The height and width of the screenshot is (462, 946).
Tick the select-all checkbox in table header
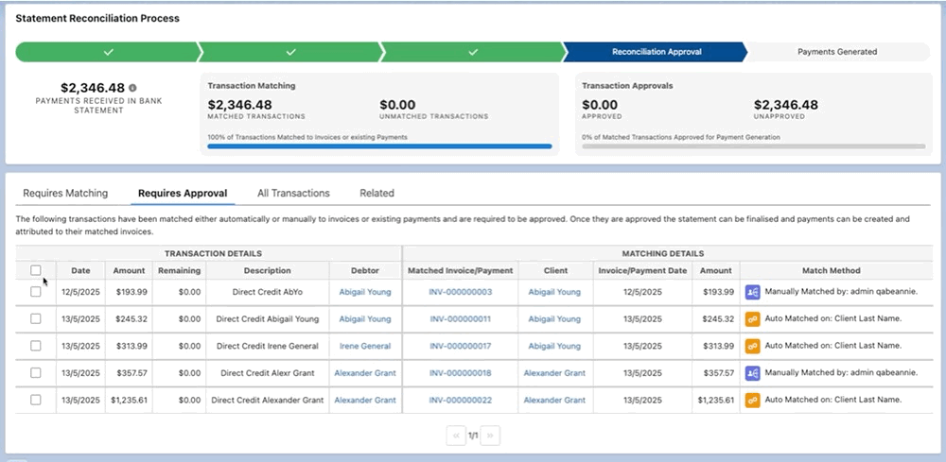pos(36,270)
